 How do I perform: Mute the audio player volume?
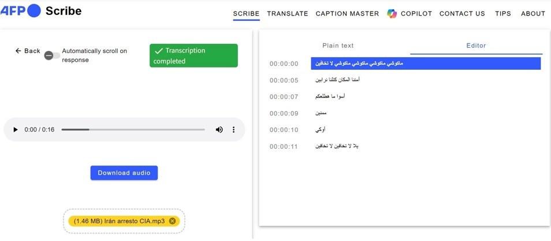(x=219, y=130)
